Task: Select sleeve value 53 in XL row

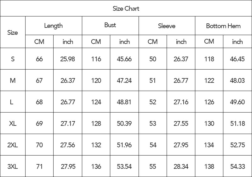Action: pos(153,124)
